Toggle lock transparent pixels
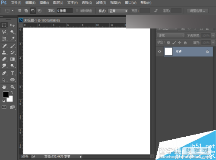 coord(168,43)
